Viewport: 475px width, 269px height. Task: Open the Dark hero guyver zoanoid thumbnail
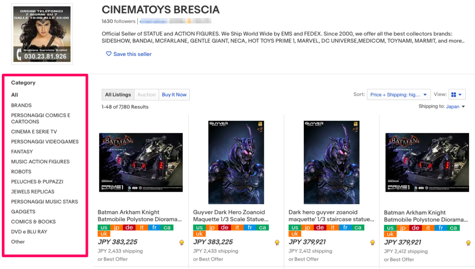click(x=331, y=163)
